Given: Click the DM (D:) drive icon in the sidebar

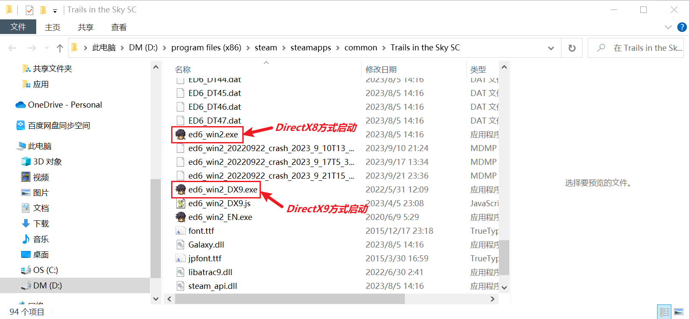Looking at the screenshot, I should (x=26, y=285).
